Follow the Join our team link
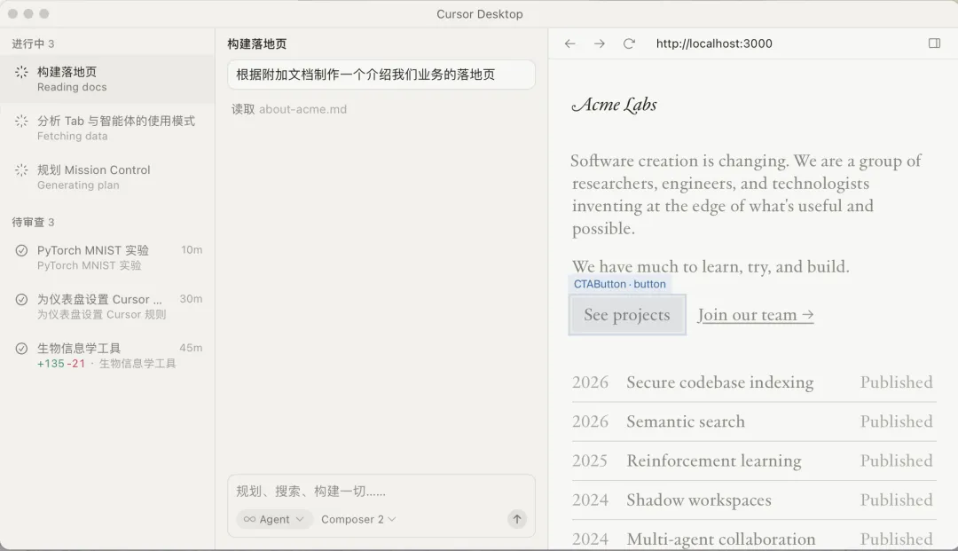The image size is (958, 551). pos(756,315)
